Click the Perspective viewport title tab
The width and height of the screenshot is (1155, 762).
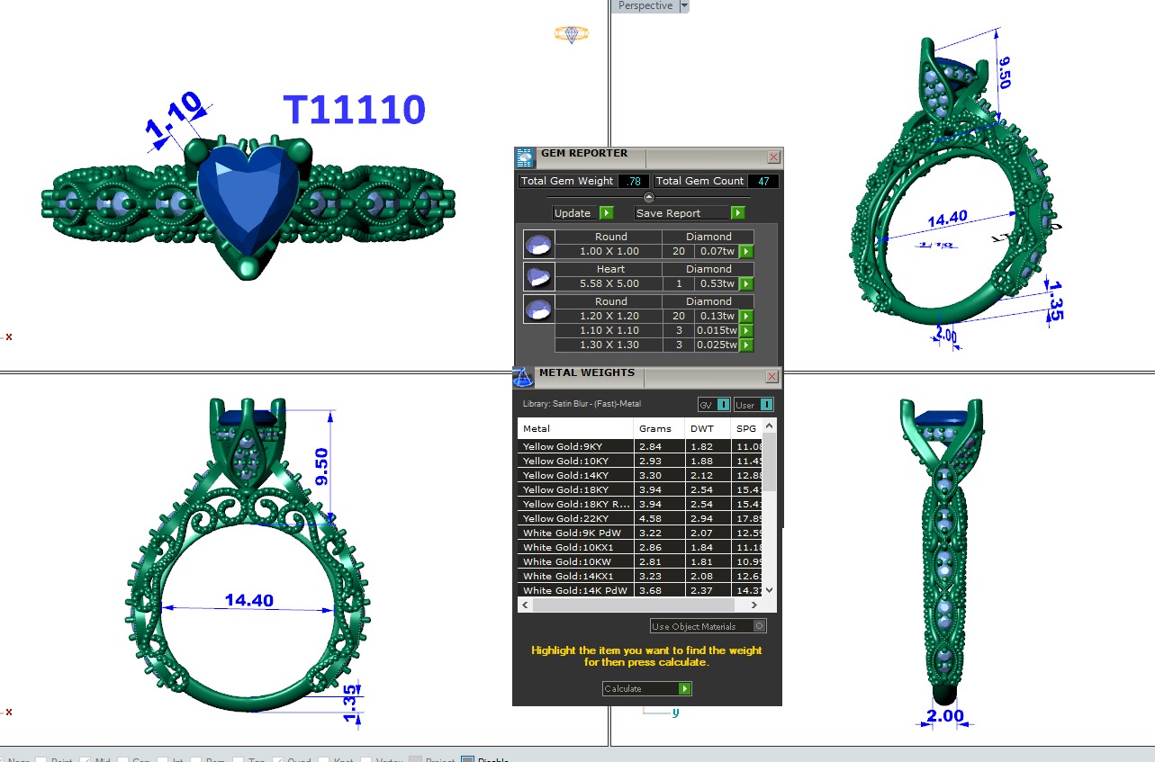(x=645, y=6)
